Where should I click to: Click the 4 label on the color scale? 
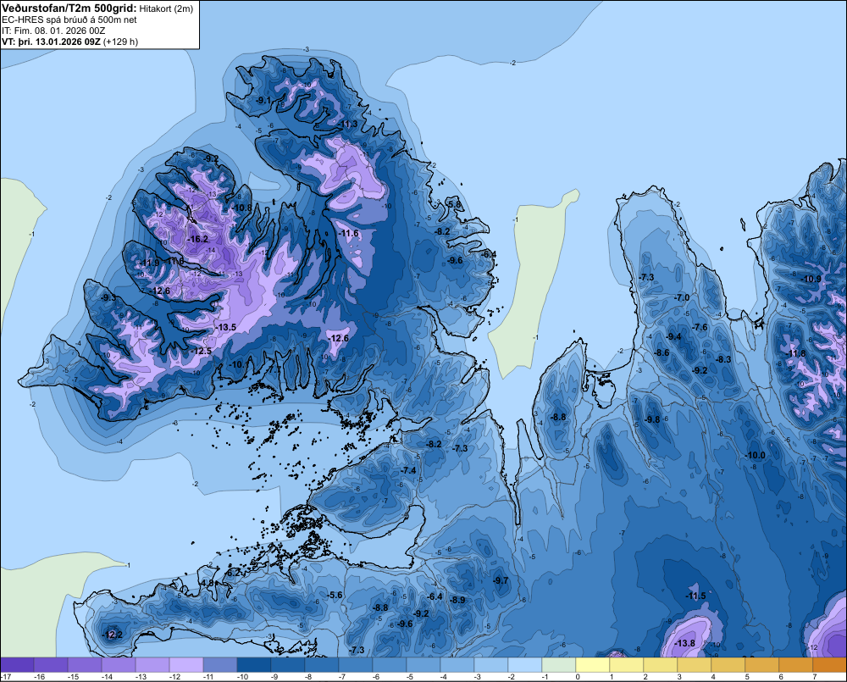tap(713, 677)
